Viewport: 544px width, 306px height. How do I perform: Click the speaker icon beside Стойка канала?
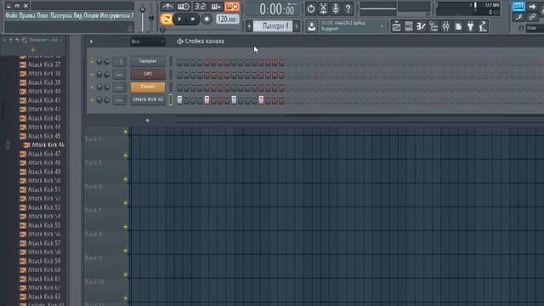pos(179,42)
